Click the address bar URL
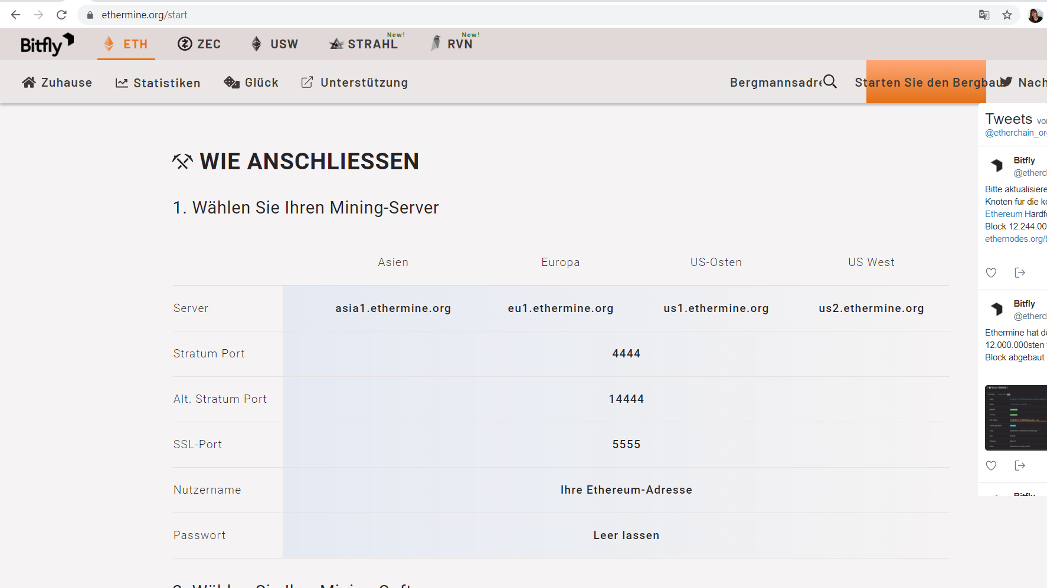 [145, 15]
